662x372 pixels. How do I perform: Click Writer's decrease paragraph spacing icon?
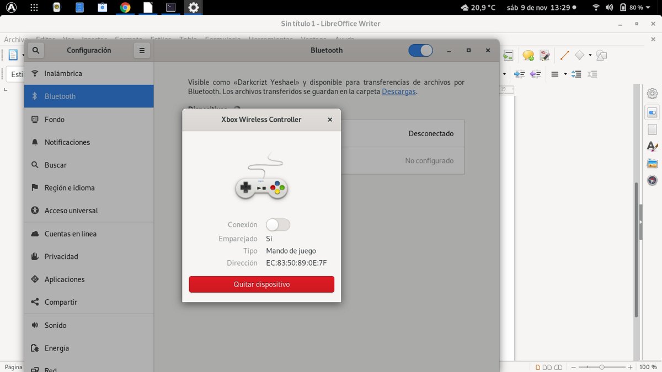[592, 74]
